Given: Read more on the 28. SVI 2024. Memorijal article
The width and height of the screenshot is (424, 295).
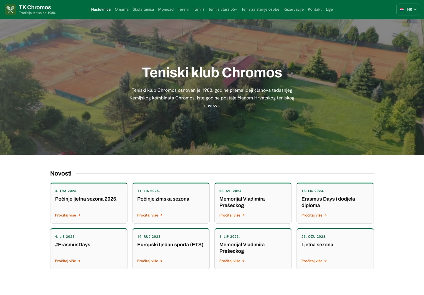Looking at the screenshot, I should [232, 215].
